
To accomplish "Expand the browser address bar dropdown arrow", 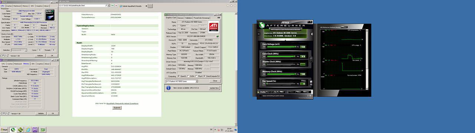I will pos(109,6).
